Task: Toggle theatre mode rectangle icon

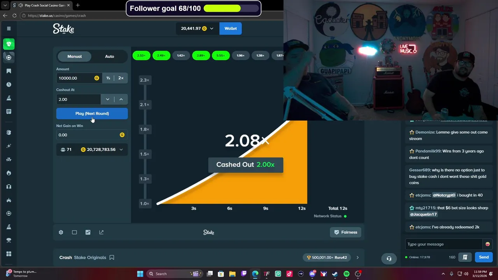Action: tap(74, 232)
